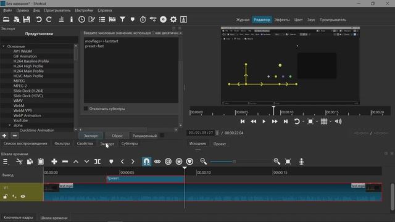Select the YouTube export preset
Viewport: 395px width, 222px height.
[x=20, y=120]
